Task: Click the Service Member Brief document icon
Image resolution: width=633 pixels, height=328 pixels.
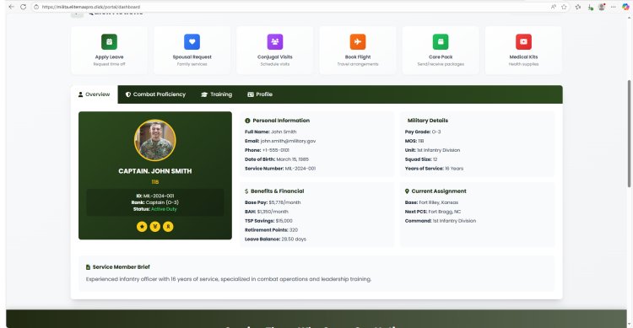Action: tap(88, 267)
